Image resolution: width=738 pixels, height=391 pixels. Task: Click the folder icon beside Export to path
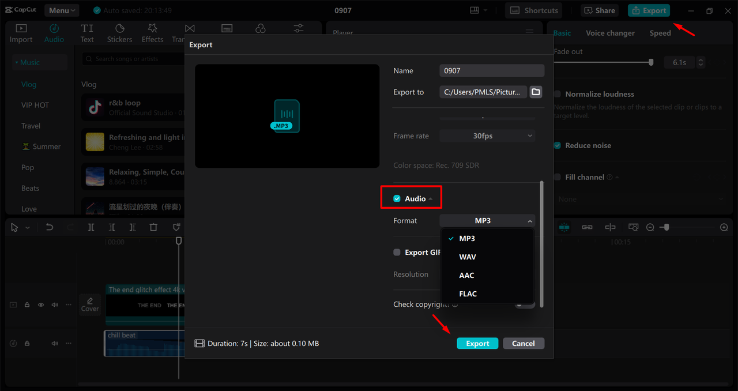pos(536,92)
